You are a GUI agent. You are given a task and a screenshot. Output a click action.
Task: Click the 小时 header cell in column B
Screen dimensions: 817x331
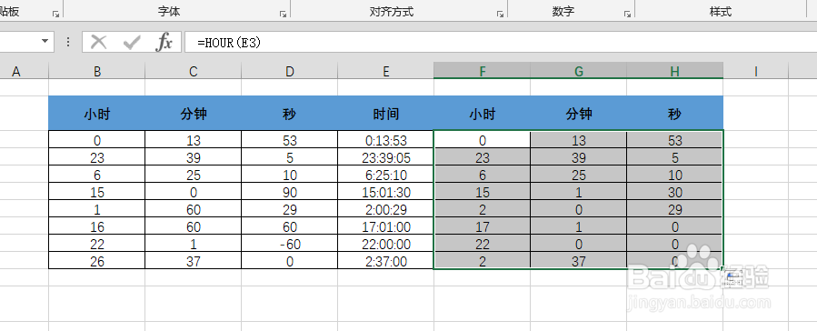[x=97, y=113]
